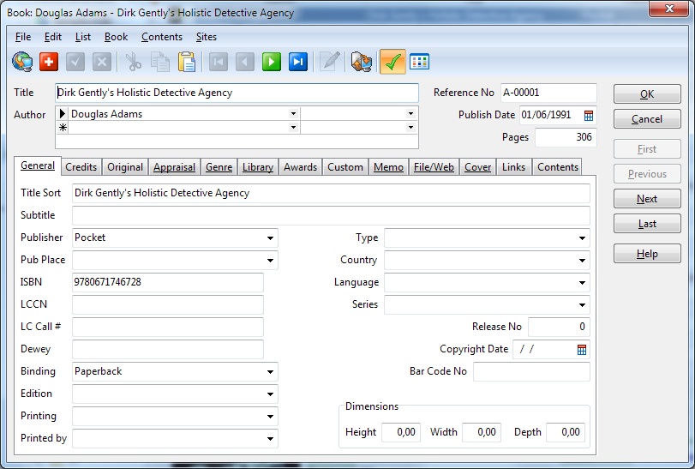The image size is (695, 469).
Task: Open the Type dropdown
Action: coord(582,238)
